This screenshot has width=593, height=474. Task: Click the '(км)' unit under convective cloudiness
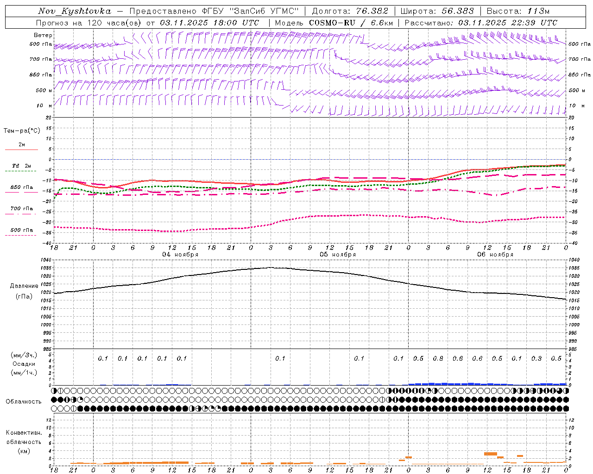point(24,451)
